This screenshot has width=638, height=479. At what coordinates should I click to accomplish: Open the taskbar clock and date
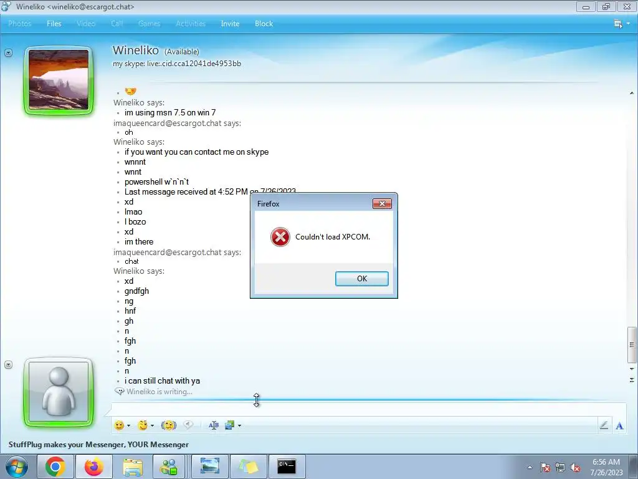pyautogui.click(x=606, y=467)
